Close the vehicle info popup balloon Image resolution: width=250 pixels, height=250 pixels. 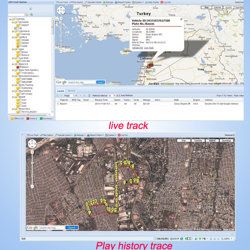point(181,19)
